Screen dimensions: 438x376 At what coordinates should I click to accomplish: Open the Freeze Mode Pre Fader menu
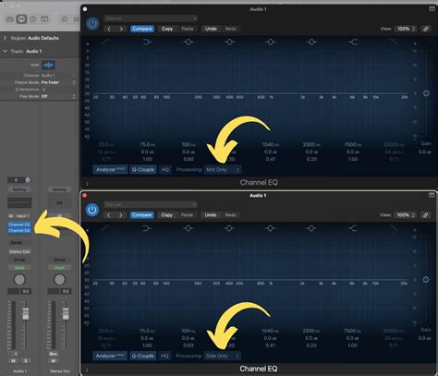pos(58,82)
